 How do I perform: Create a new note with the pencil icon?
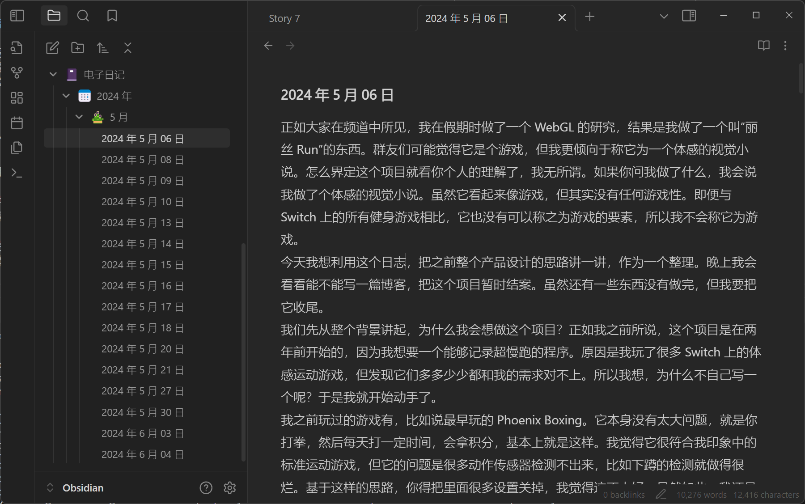pos(52,48)
